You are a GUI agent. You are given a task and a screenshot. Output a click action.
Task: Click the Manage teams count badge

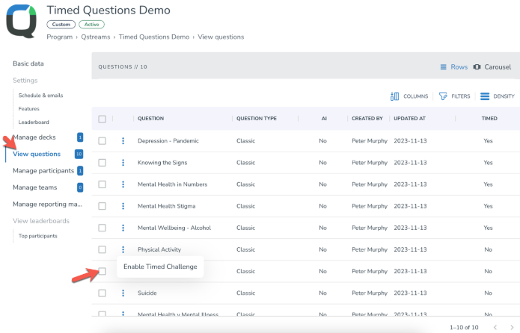tap(80, 187)
